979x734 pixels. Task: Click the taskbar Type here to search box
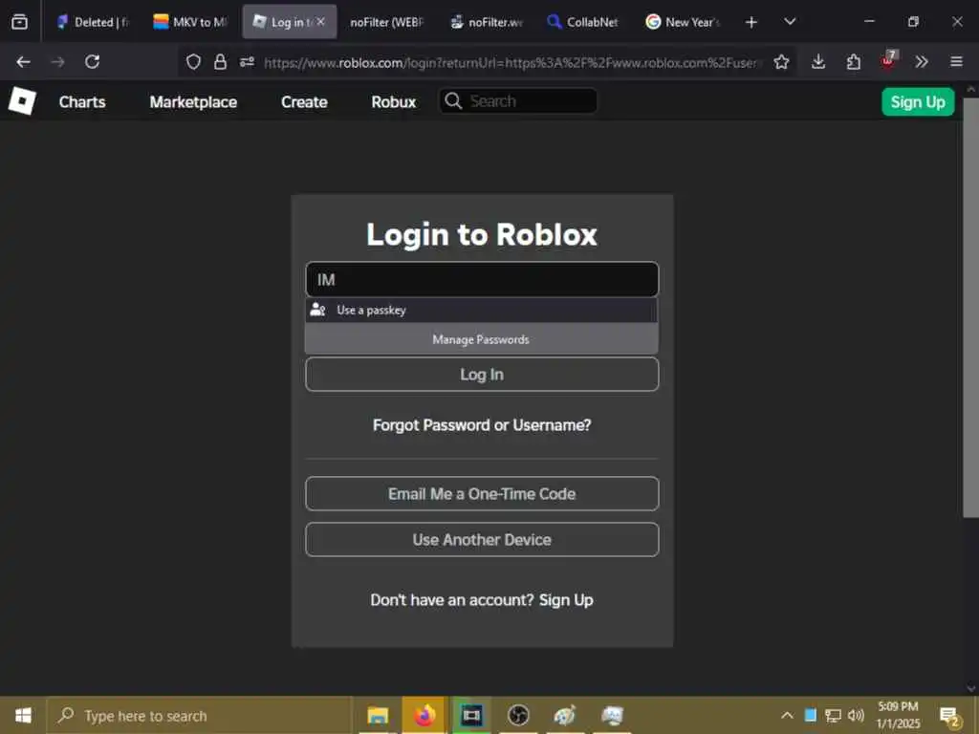200,715
